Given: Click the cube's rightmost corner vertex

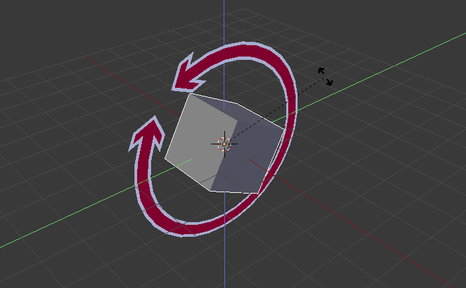Looking at the screenshot, I should pos(284,130).
